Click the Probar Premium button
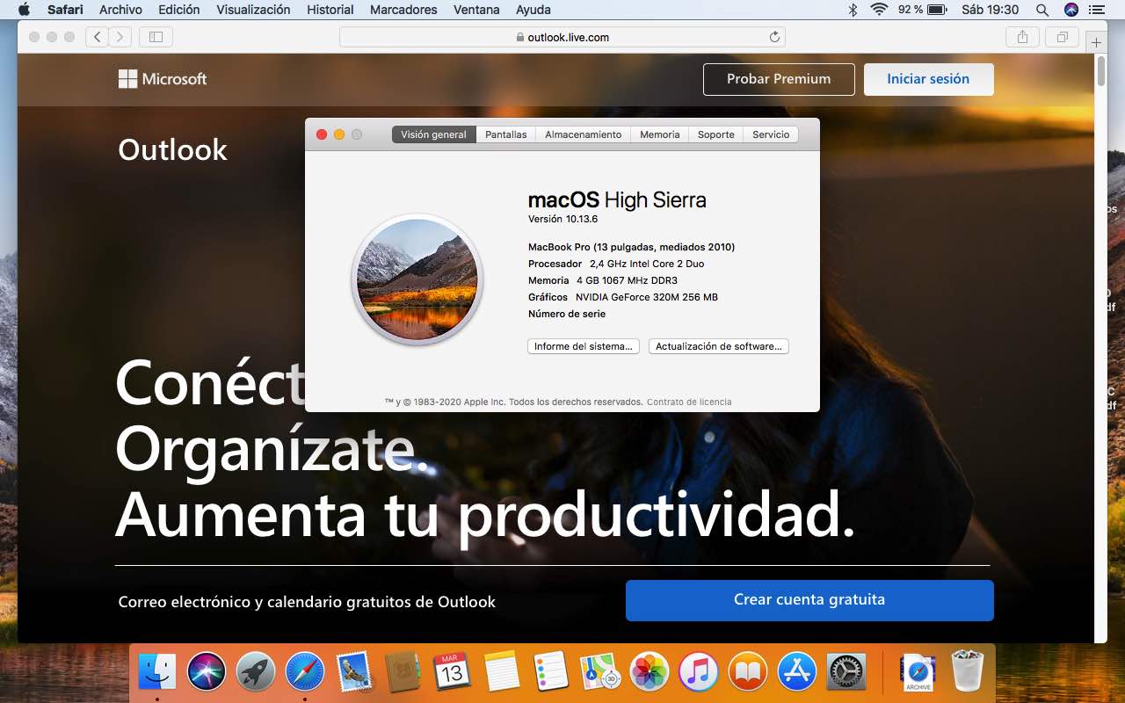 pos(779,79)
